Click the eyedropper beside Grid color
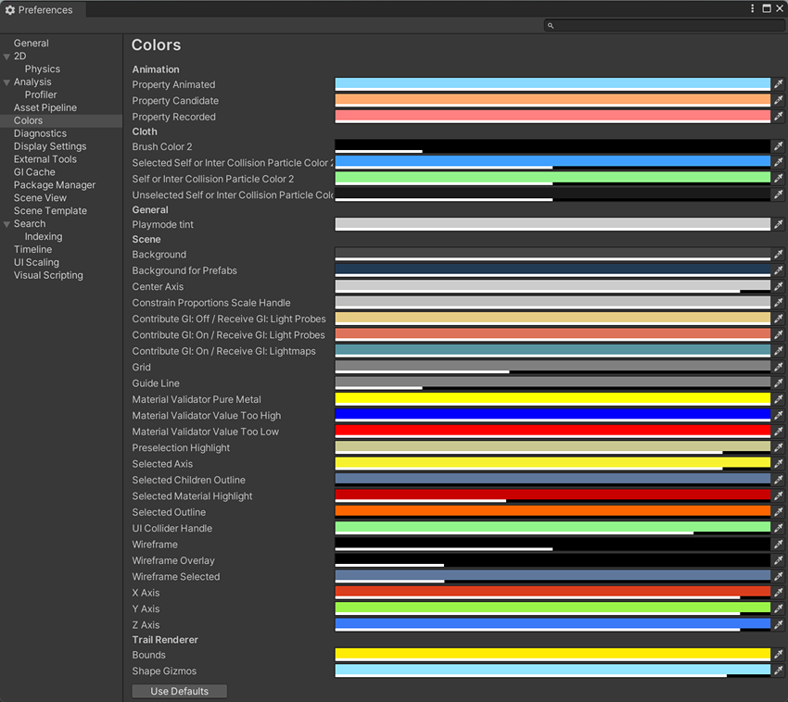Image resolution: width=788 pixels, height=702 pixels. (778, 367)
